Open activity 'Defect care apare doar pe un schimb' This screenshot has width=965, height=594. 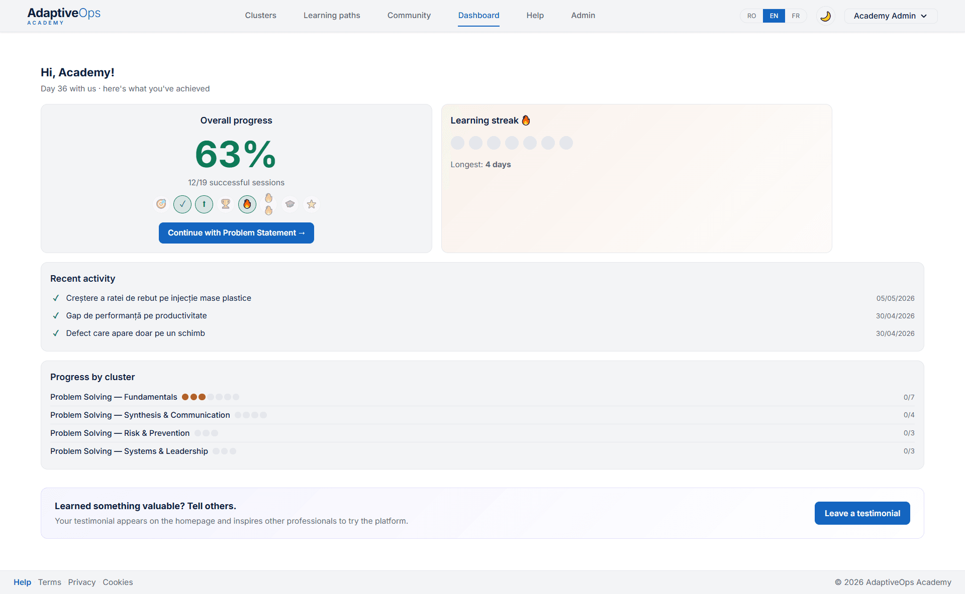pos(136,333)
